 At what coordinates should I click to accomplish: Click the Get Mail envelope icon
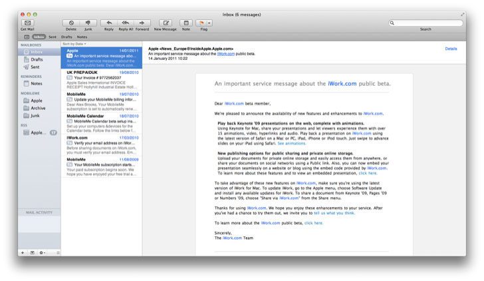pyautogui.click(x=27, y=23)
